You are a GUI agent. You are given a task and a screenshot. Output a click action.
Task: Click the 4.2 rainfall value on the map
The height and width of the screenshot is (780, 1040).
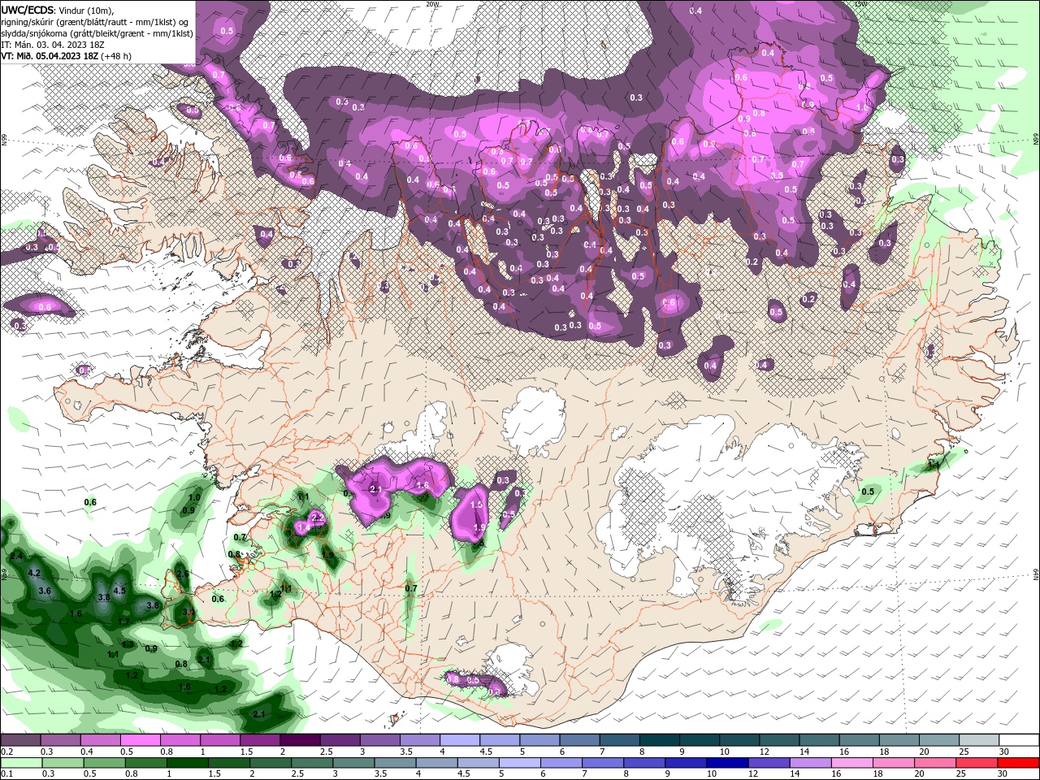[x=34, y=573]
